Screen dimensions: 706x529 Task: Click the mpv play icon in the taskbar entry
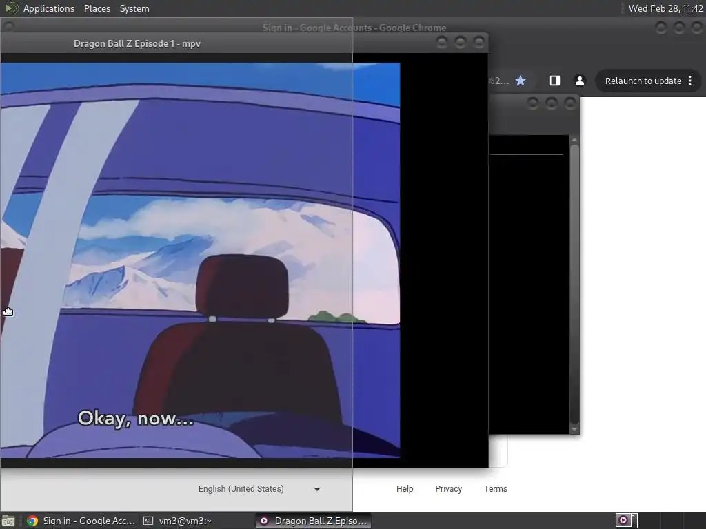coord(264,521)
